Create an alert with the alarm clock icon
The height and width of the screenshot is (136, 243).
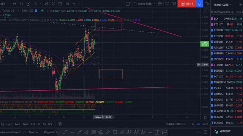[x=60, y=4]
